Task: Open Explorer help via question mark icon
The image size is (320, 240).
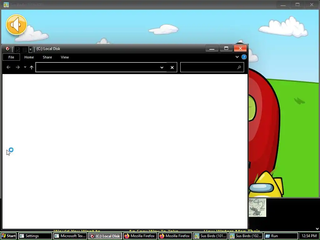Action: click(244, 57)
